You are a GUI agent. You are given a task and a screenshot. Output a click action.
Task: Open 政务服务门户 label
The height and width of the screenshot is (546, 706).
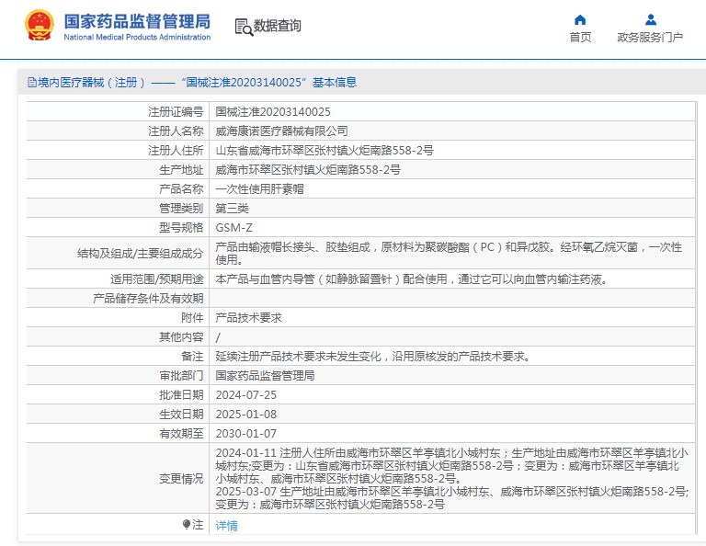coord(650,38)
